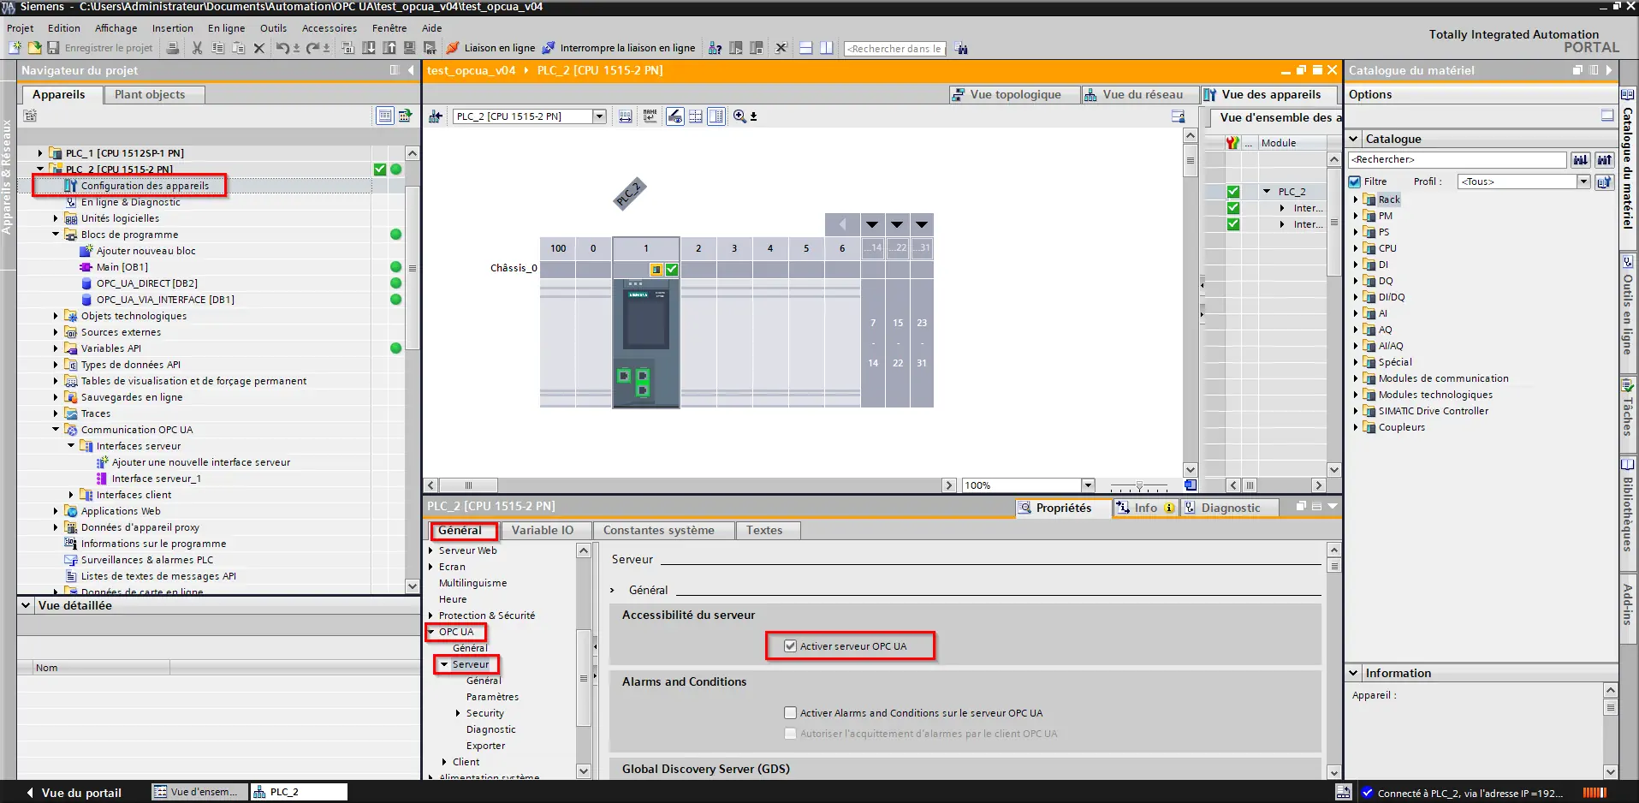This screenshot has height=803, width=1639.
Task: Enable Activer Alarms and Conditions checkbox
Action: [x=791, y=713]
